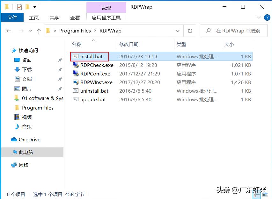
Task: Switch to the 查看 ribbon tab
Action: 75,18
